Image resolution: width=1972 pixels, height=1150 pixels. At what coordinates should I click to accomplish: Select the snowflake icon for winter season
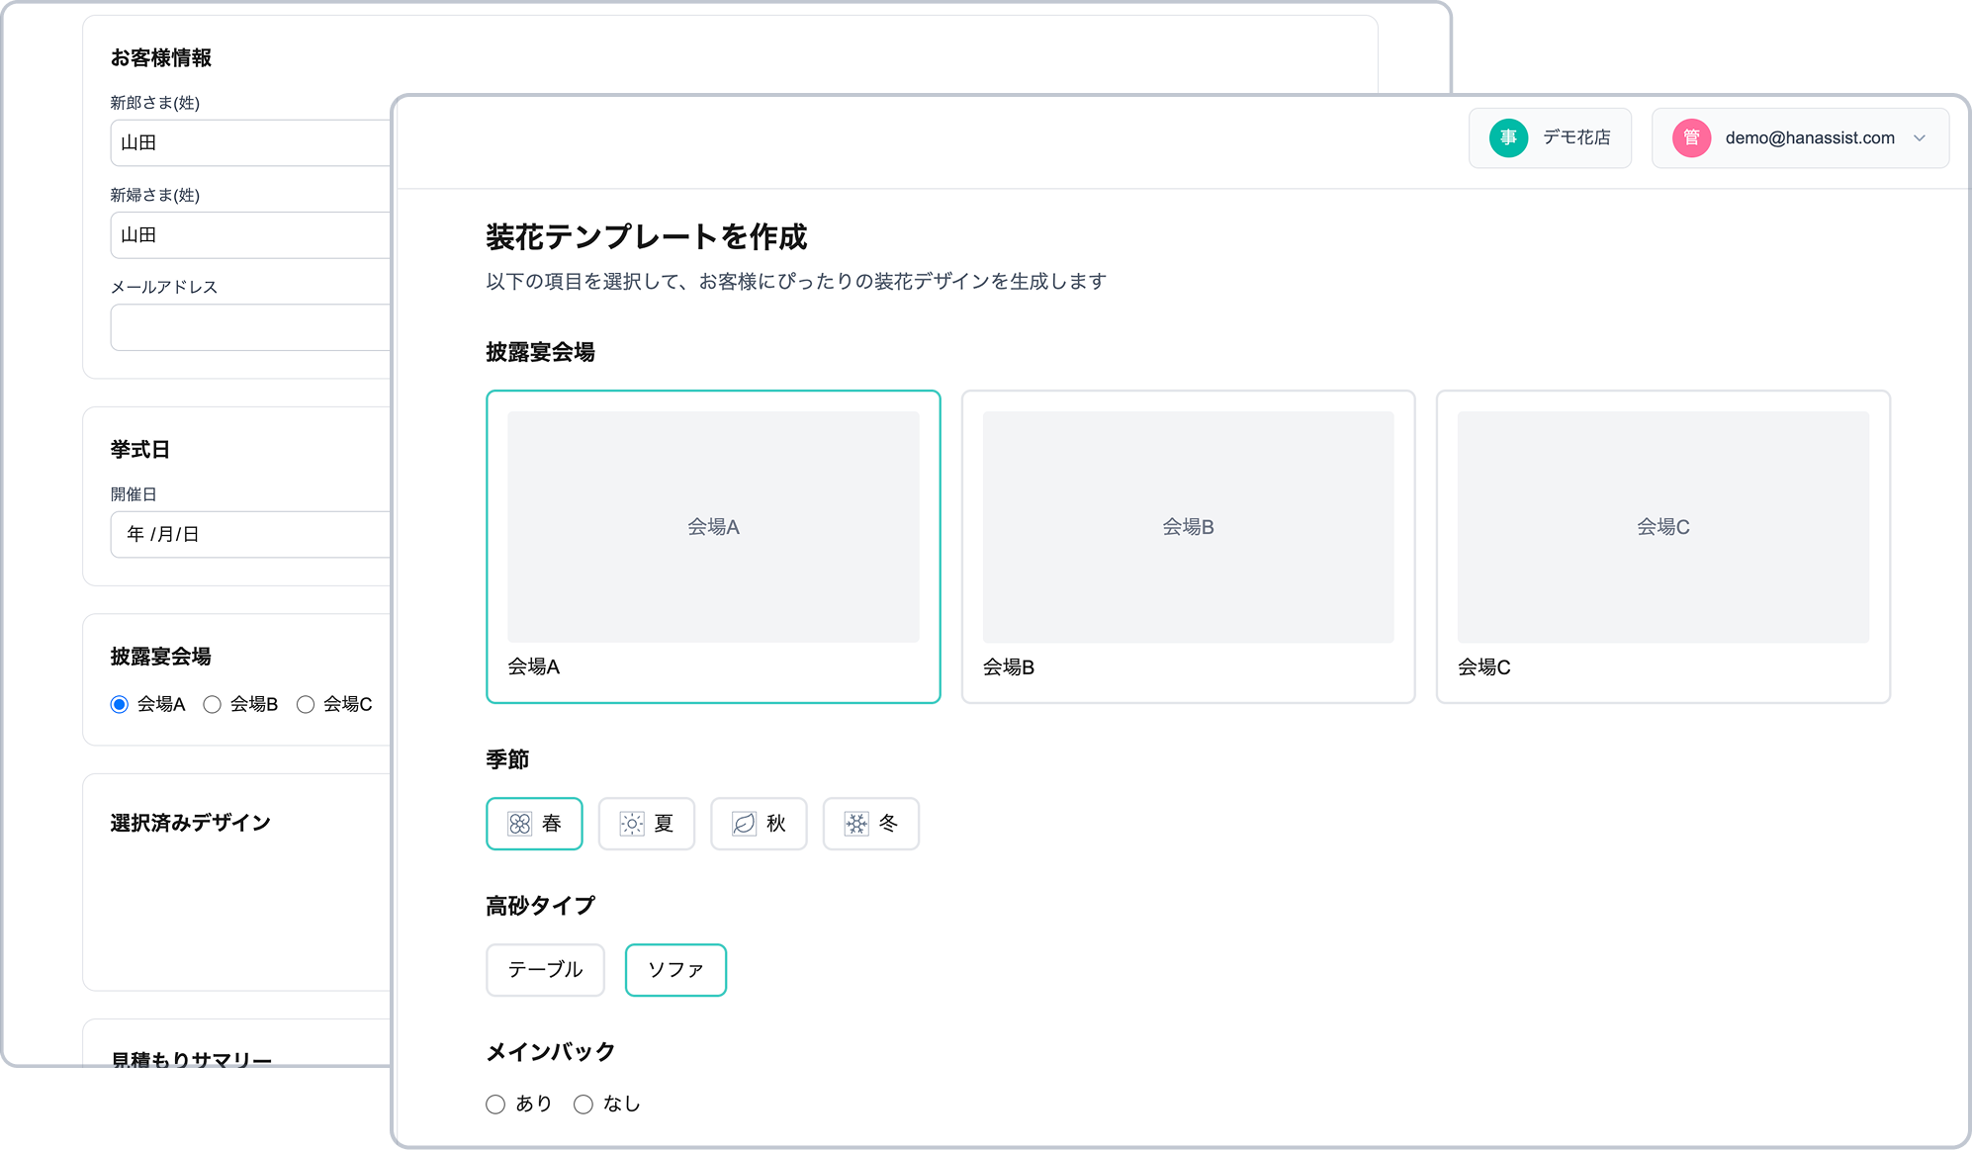pyautogui.click(x=854, y=823)
